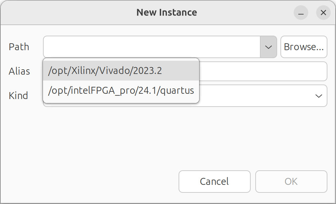Focus the Path text field
The image size is (336, 204).
[152, 47]
